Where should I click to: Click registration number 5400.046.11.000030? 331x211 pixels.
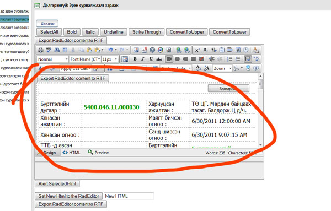tap(111, 107)
